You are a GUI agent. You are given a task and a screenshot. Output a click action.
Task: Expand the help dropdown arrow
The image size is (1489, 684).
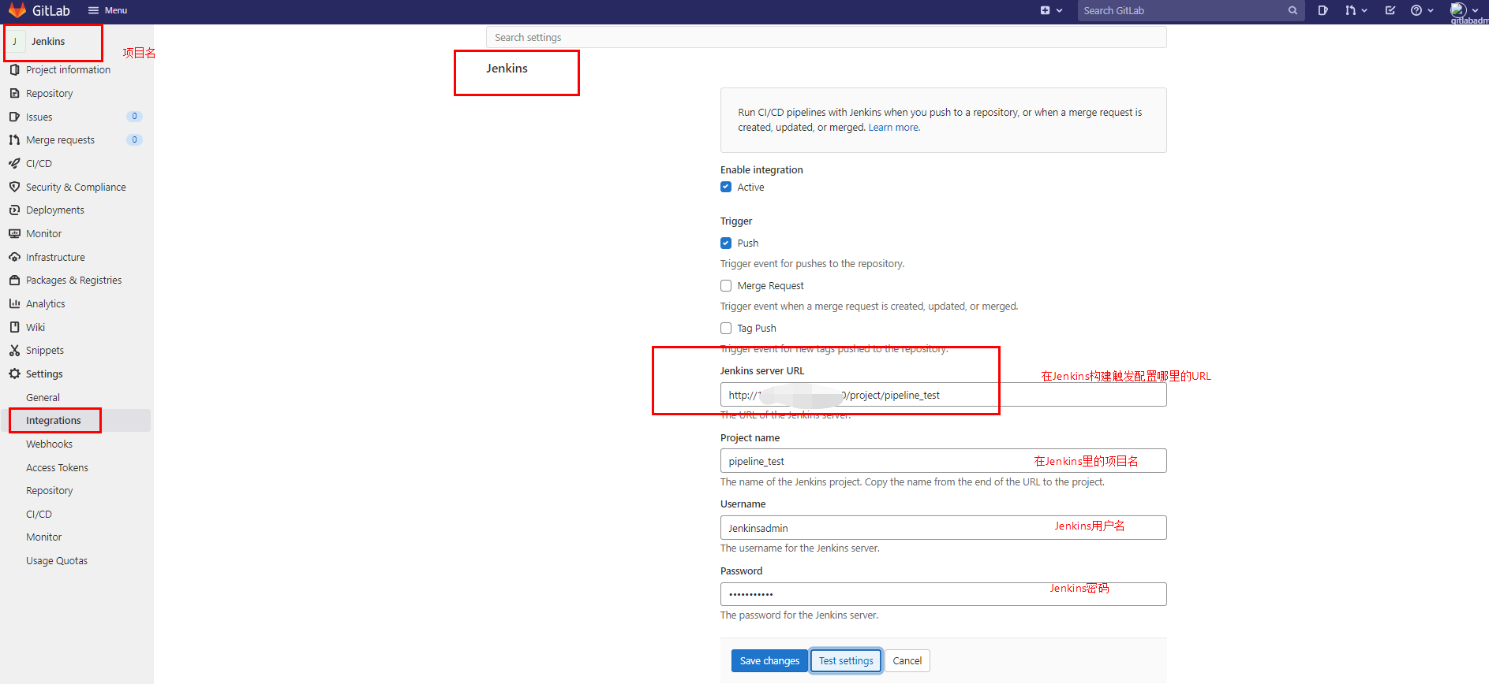click(1431, 10)
